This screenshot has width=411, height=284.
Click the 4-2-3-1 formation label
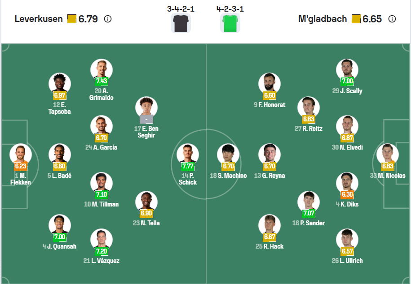click(230, 9)
